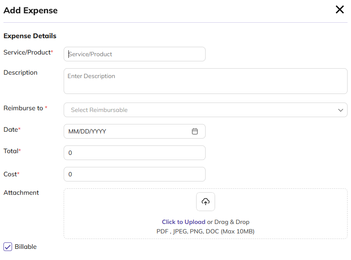351x260 pixels.
Task: Click the PDF, JPEG, PNG, DOC hint text
Action: click(x=205, y=231)
